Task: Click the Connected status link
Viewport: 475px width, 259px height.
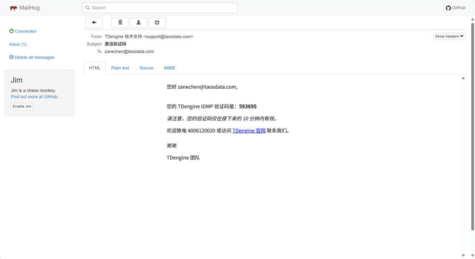Action: pyautogui.click(x=25, y=31)
